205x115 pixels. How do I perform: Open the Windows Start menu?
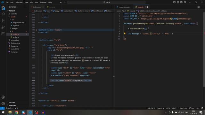[x=3, y=112]
